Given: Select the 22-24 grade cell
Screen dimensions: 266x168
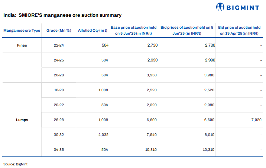Looking at the screenshot, I should [x=59, y=45].
